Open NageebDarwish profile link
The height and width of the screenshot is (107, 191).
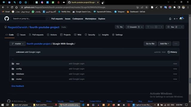click(x=18, y=27)
